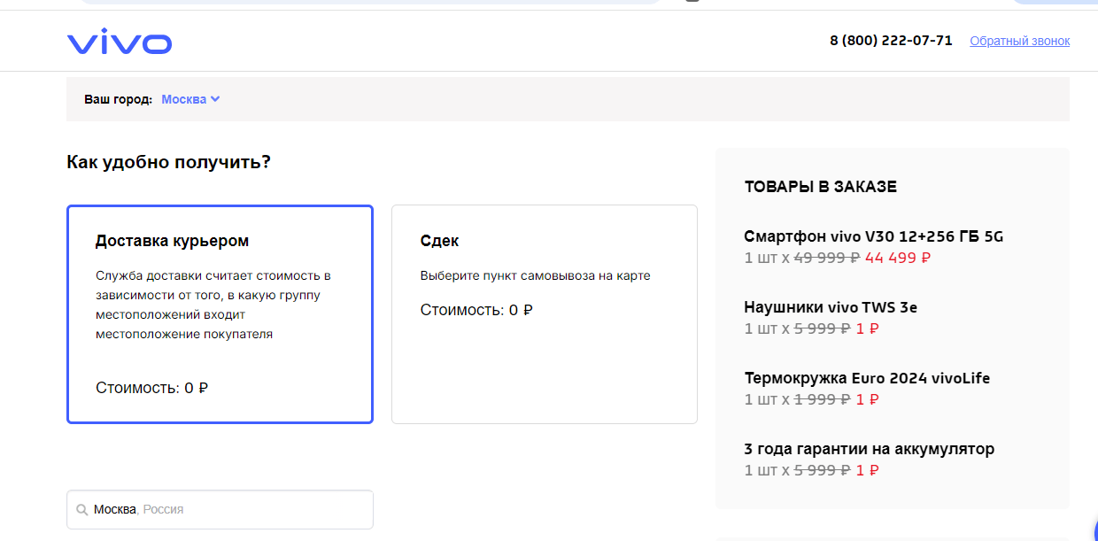Click the Наушники vivo TWS 3e item
The width and height of the screenshot is (1098, 541).
(x=831, y=307)
